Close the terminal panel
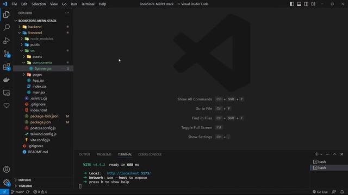Viewport: 348px width, 195px height. tap(342, 154)
